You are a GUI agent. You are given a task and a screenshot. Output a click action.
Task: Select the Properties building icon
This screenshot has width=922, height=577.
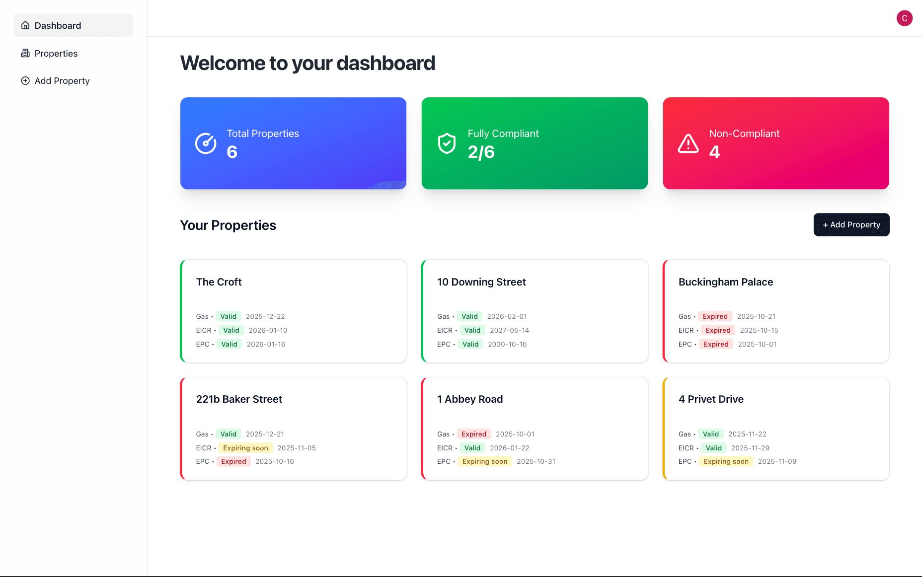point(25,53)
